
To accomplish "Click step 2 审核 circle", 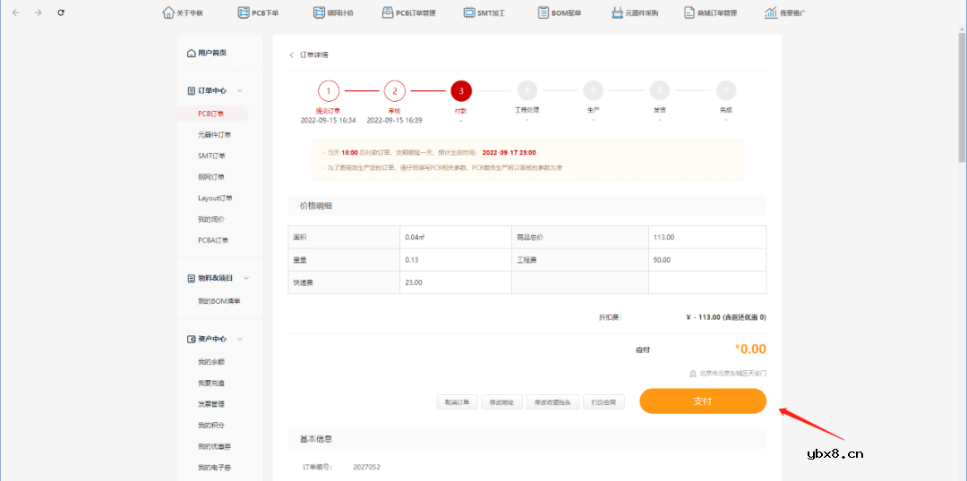I will pyautogui.click(x=395, y=91).
